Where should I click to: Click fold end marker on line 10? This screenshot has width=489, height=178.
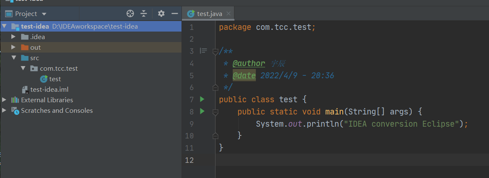[215, 135]
